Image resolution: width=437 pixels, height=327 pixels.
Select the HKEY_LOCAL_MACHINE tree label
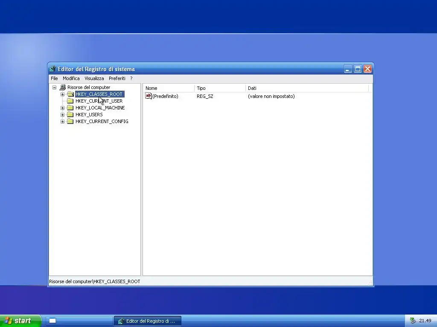(x=100, y=108)
